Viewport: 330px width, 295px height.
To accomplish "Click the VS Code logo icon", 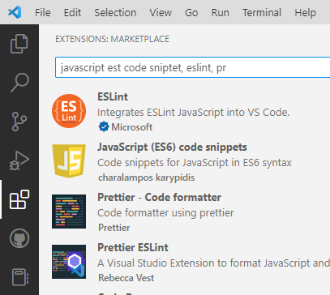I will point(15,12).
